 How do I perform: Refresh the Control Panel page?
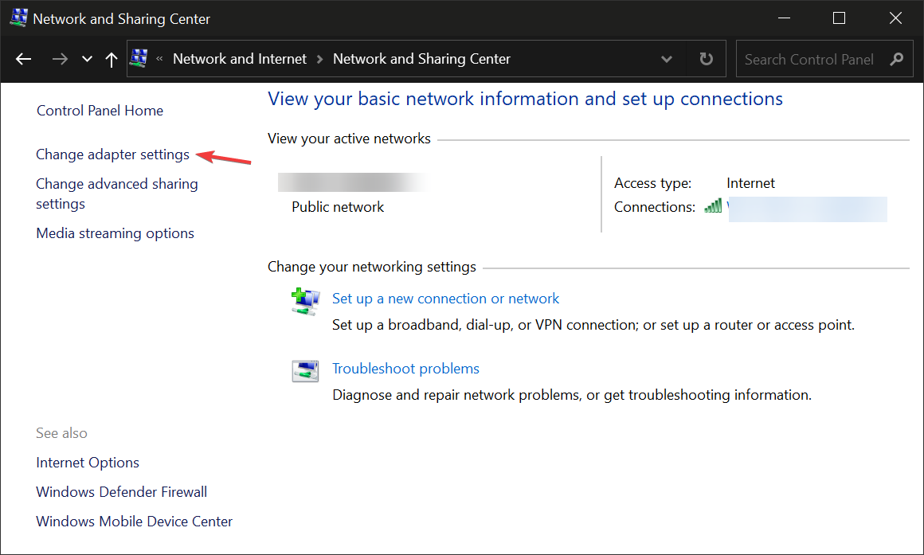[706, 60]
